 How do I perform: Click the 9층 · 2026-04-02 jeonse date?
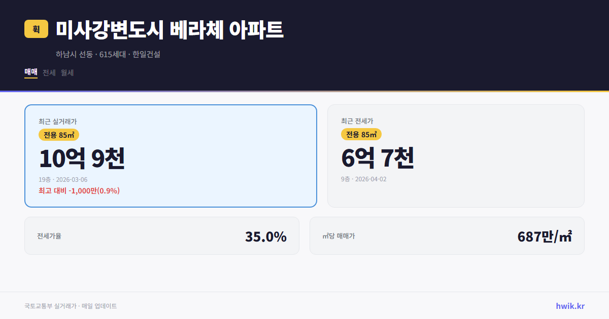363,179
